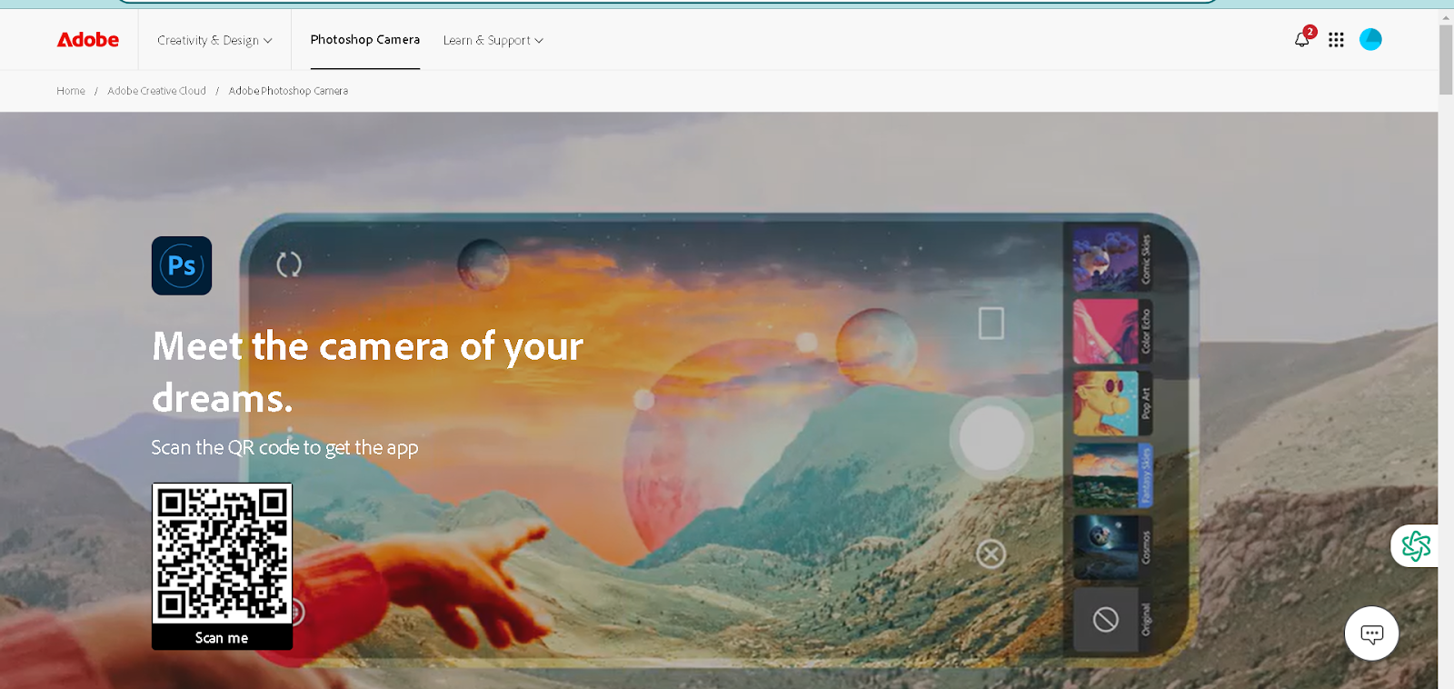
Task: Click the circled X icon in preview
Action: tap(991, 554)
